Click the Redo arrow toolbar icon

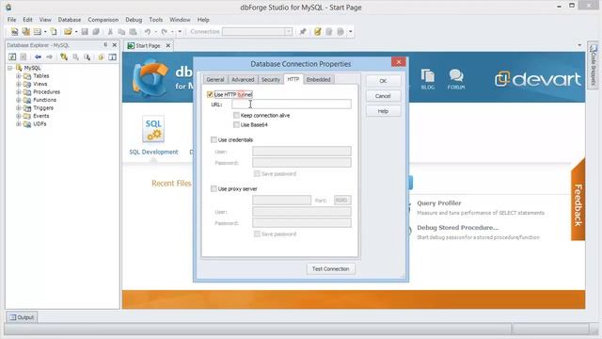coord(165,31)
